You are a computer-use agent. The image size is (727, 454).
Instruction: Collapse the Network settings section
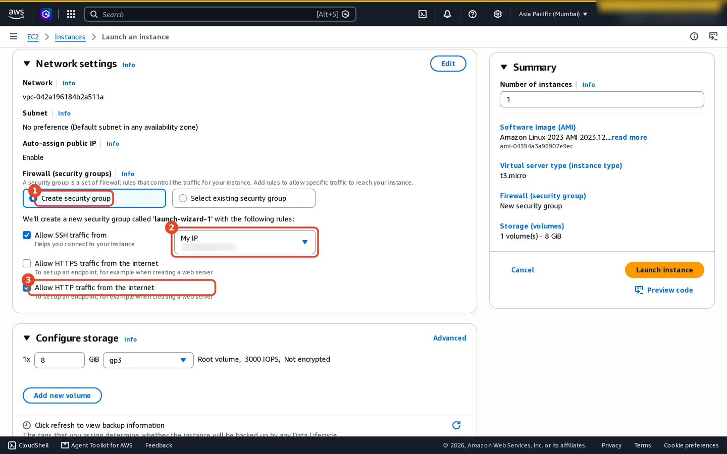[27, 64]
